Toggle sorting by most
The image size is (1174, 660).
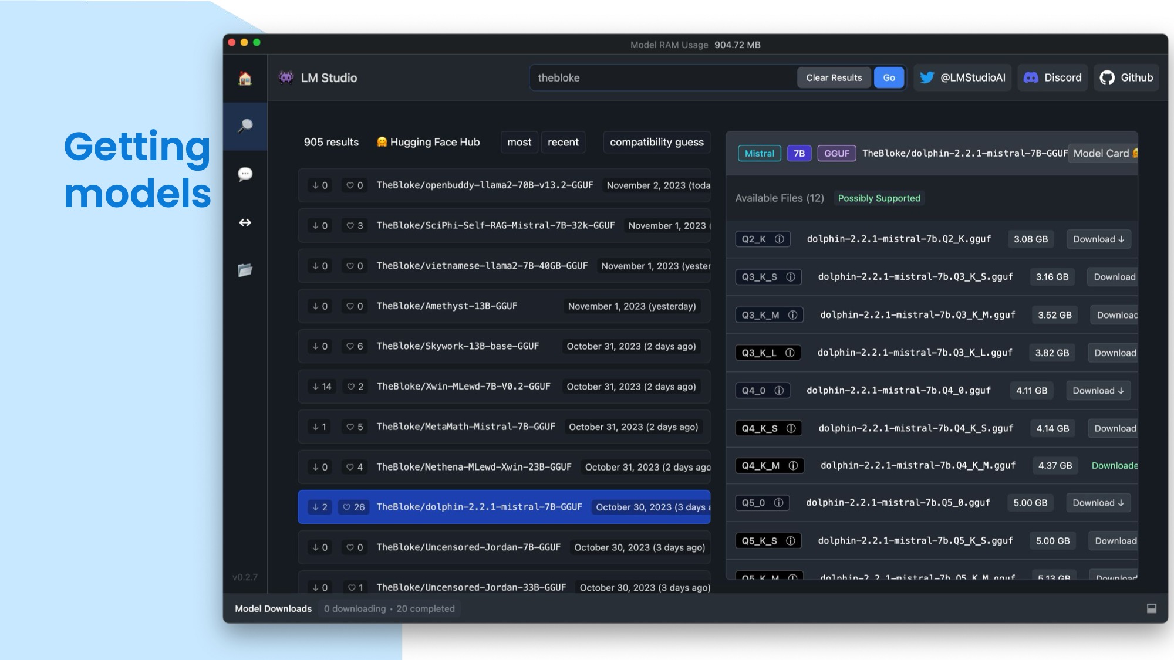pos(519,142)
